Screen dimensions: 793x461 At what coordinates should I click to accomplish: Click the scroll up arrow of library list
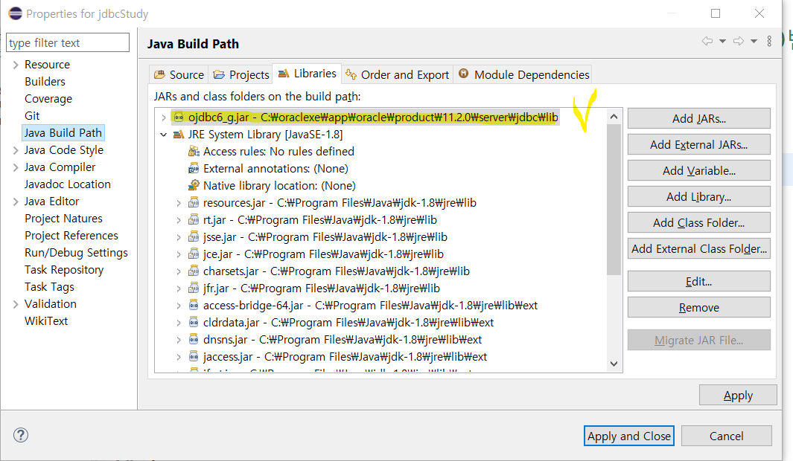[614, 117]
